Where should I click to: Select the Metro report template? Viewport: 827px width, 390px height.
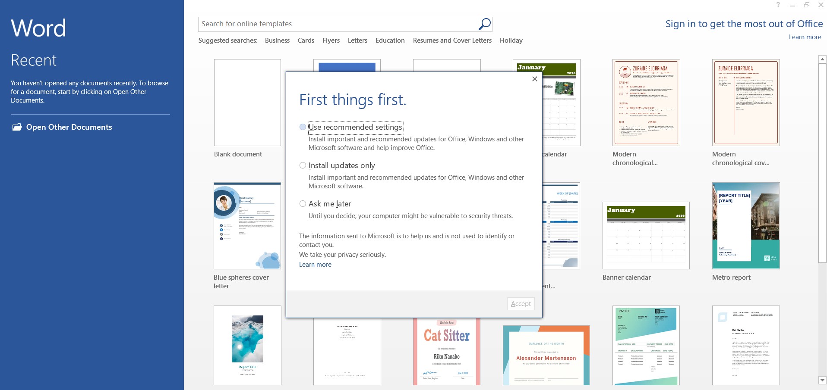tap(746, 225)
